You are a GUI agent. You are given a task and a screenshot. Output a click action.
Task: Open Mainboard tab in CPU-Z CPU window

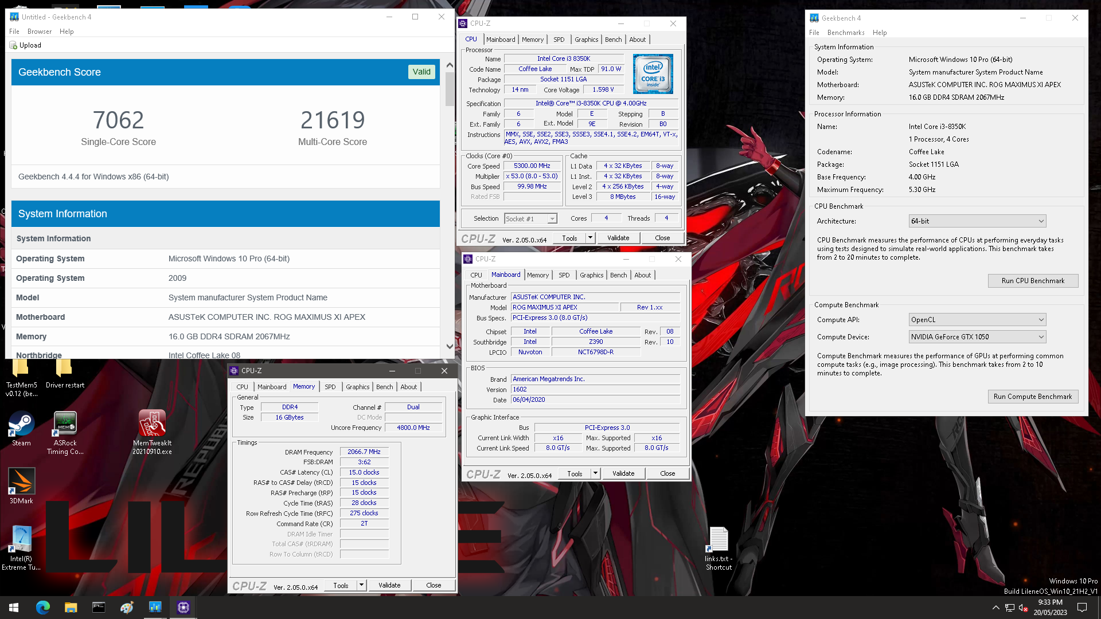pyautogui.click(x=501, y=40)
